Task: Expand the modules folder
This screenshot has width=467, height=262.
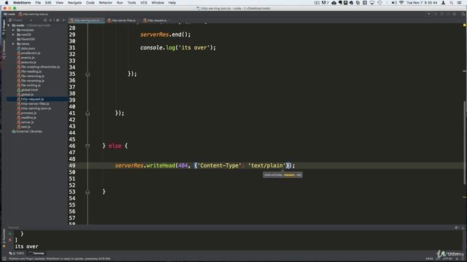Action: point(13,30)
